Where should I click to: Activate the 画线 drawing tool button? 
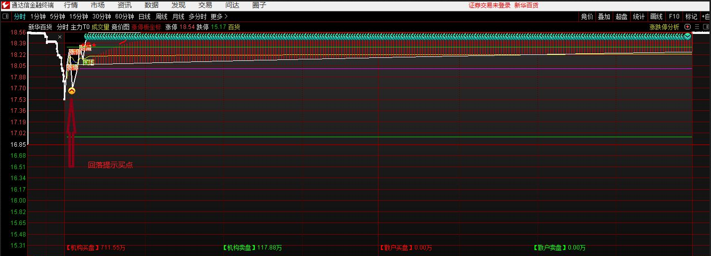(x=656, y=16)
